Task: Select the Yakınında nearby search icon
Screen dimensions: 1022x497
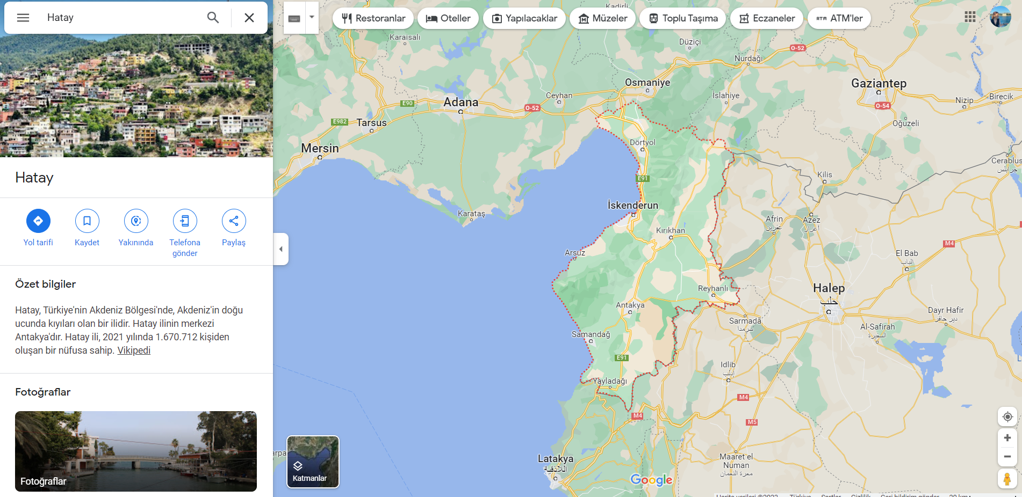Action: [x=136, y=221]
